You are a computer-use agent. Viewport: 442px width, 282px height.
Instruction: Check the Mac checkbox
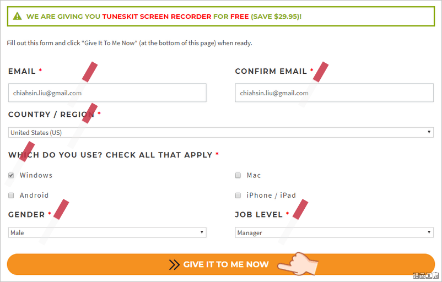(238, 176)
